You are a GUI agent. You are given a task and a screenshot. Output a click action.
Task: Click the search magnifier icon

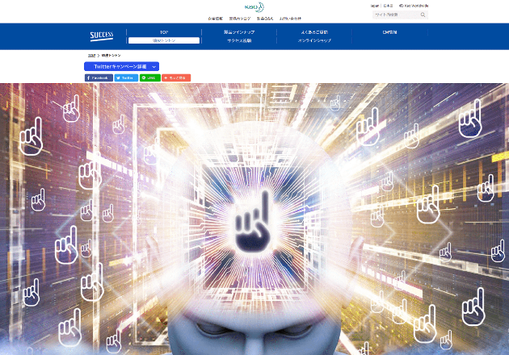(x=423, y=15)
